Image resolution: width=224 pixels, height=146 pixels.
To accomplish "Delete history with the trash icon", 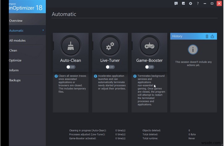I will (207, 36).
